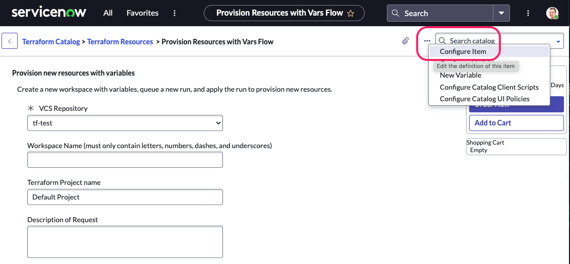Open the VCS Repository dropdown
This screenshot has height=264, width=570.
(125, 123)
